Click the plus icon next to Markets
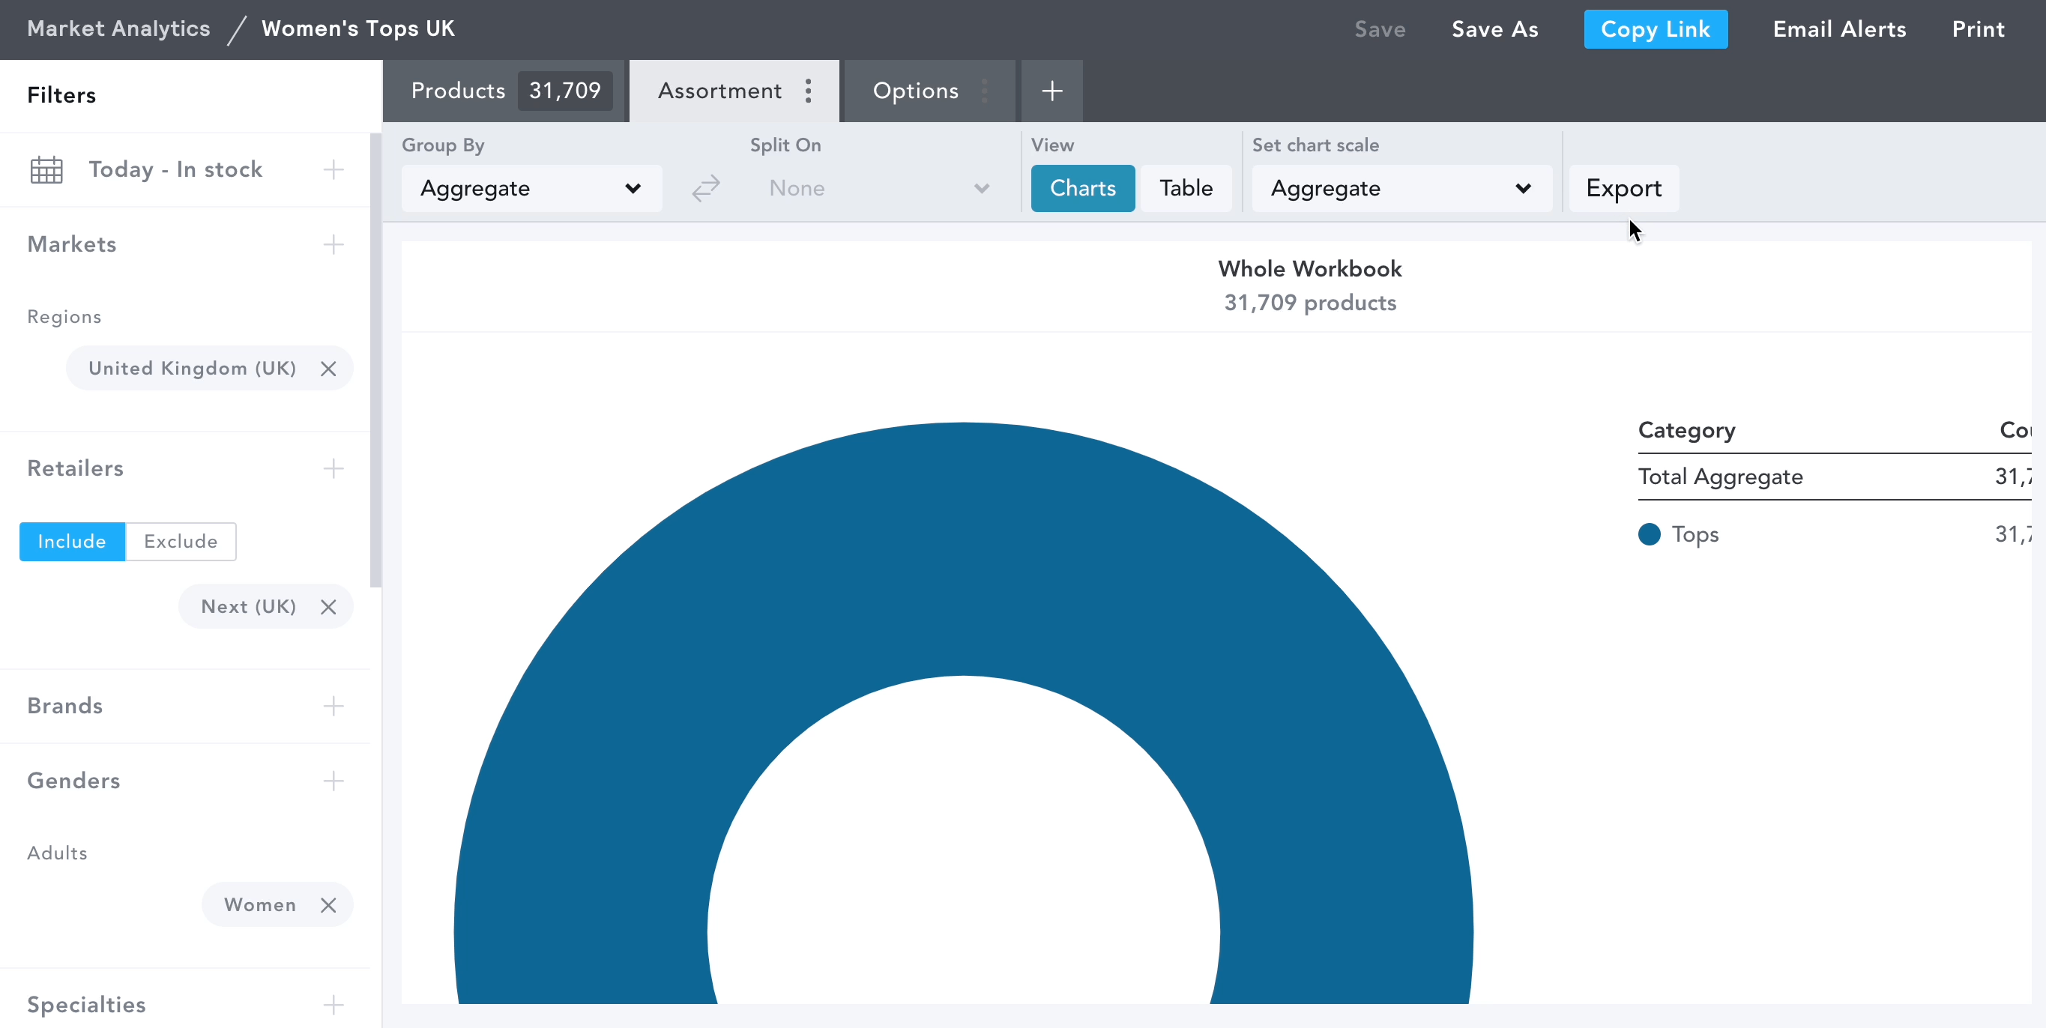Image resolution: width=2046 pixels, height=1028 pixels. pyautogui.click(x=334, y=244)
